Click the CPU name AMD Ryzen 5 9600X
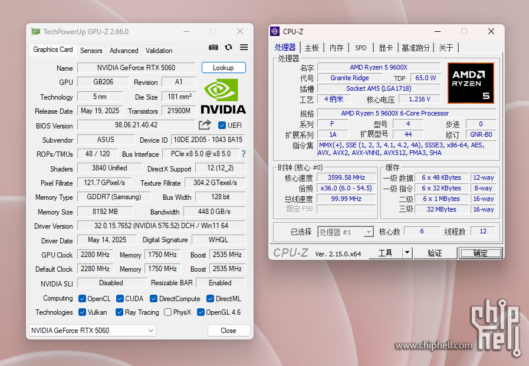Screen dimensions: 529x366 pos(379,67)
